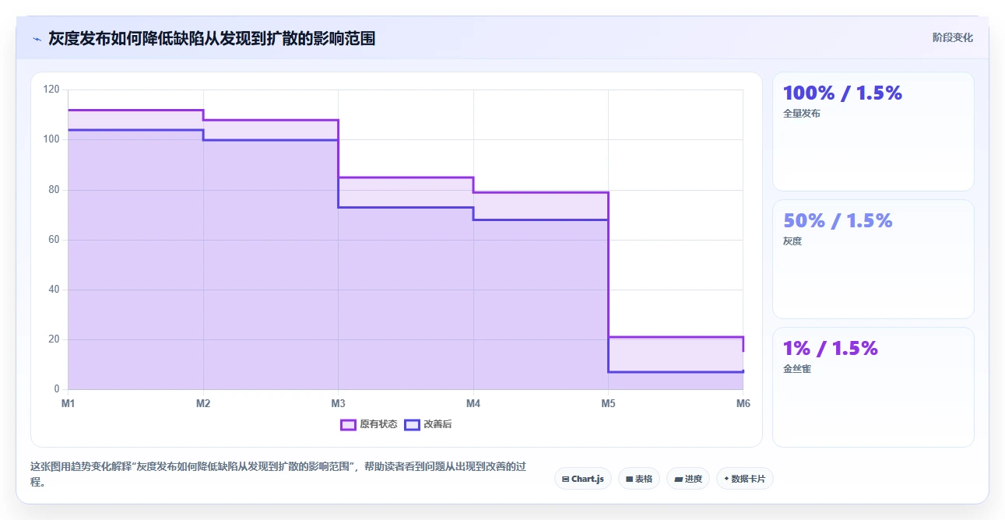Click the Chart.js tag
Viewport: 1005px width, 520px height.
(583, 479)
